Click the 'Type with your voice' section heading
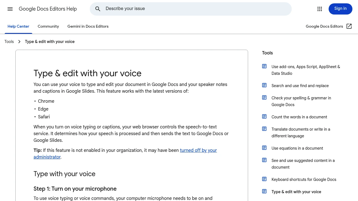Viewport: 358px width, 201px height. (64, 174)
